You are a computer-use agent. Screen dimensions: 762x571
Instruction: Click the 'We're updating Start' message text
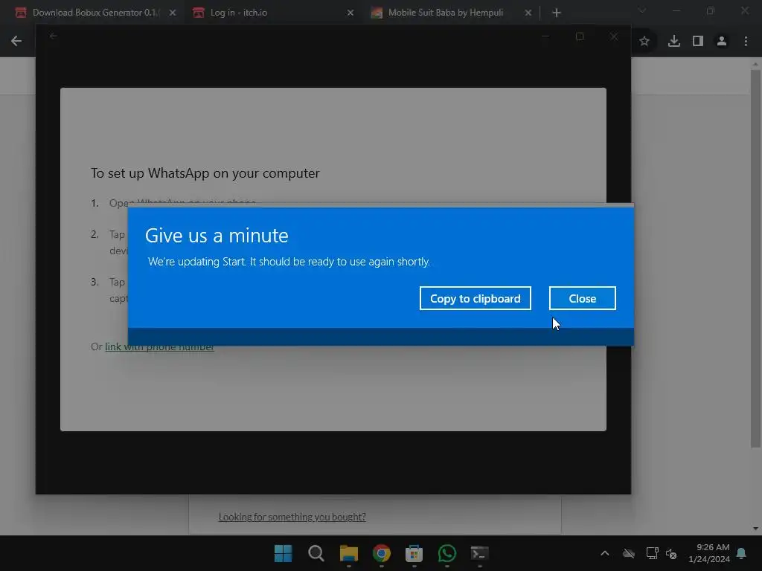tap(289, 262)
